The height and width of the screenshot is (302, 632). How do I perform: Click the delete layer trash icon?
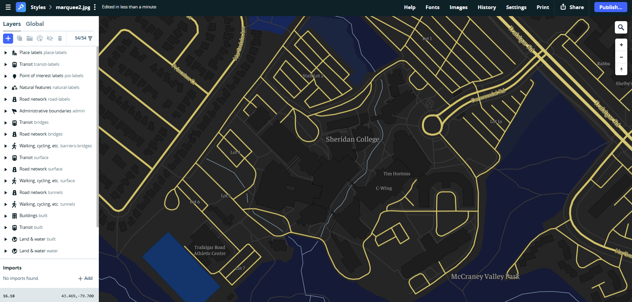[60, 39]
